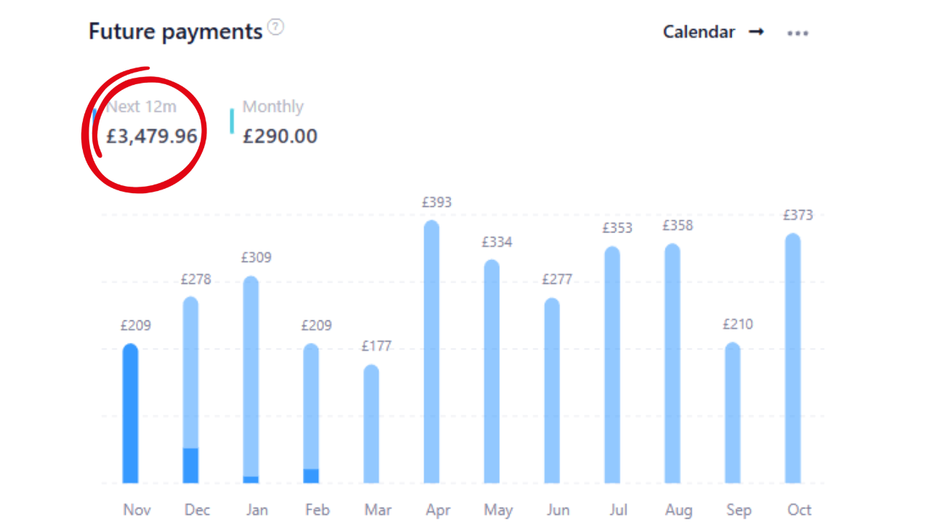The height and width of the screenshot is (523, 930).
Task: Select the Monthly £290.00 average figure
Action: click(280, 137)
